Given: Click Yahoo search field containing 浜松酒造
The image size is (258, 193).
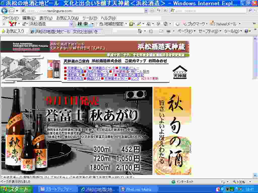Looking at the screenshot, I should pyautogui.click(x=49, y=24).
